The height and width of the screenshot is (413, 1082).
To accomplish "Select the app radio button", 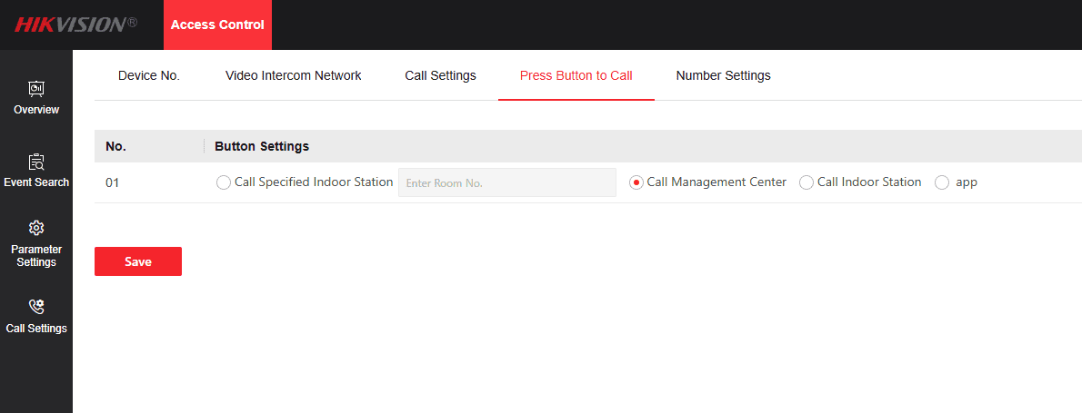I will 942,182.
